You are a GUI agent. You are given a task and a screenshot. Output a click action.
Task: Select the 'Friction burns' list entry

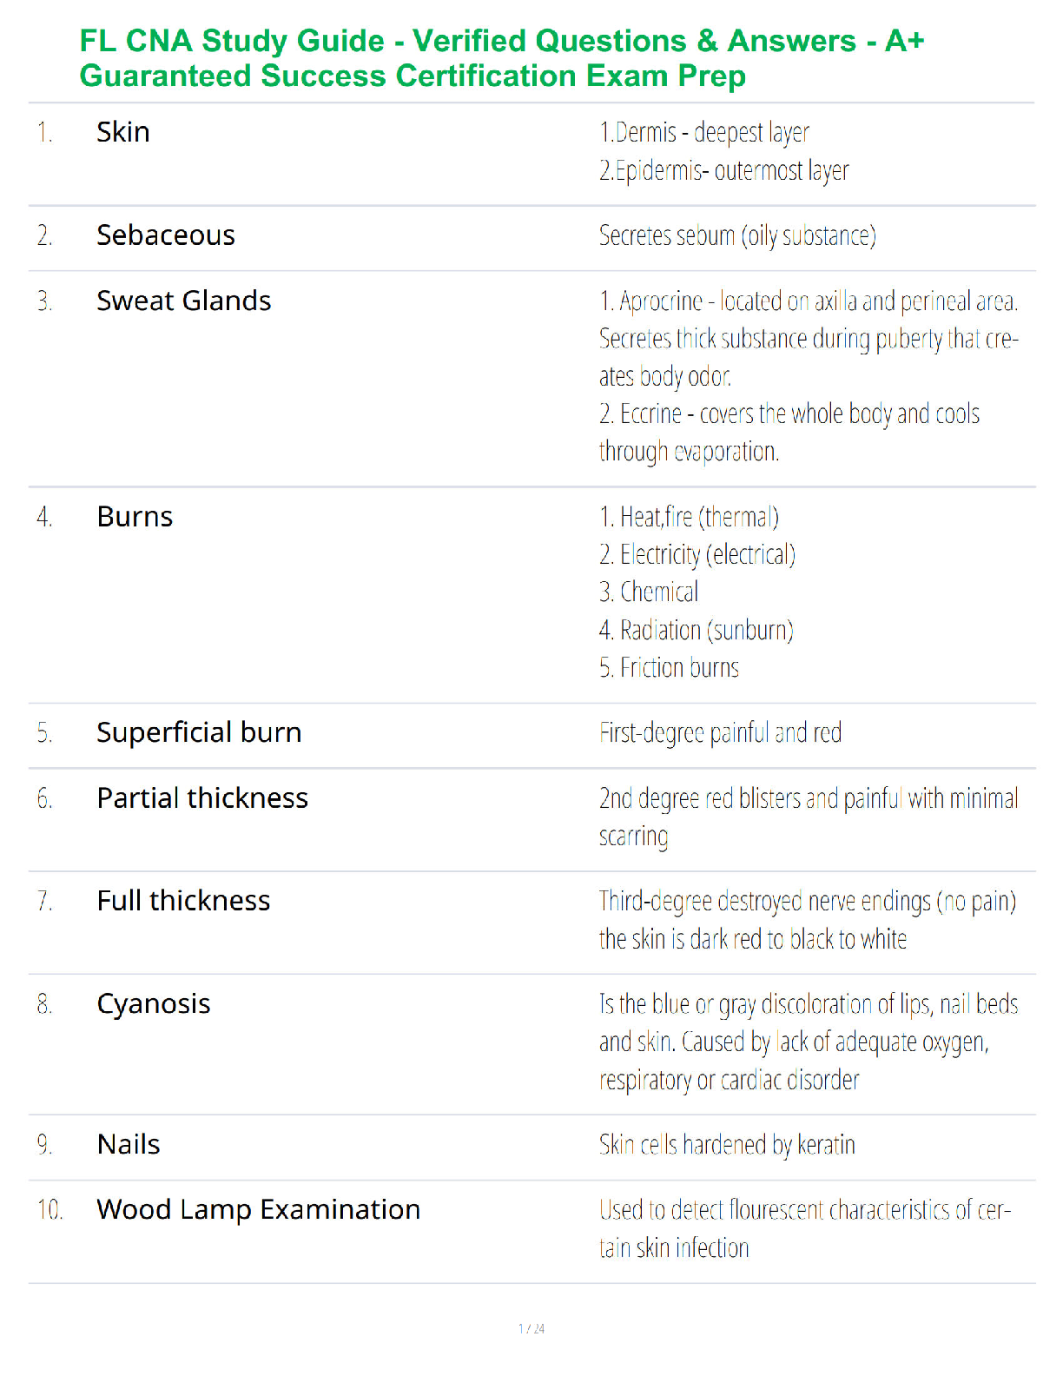669,667
